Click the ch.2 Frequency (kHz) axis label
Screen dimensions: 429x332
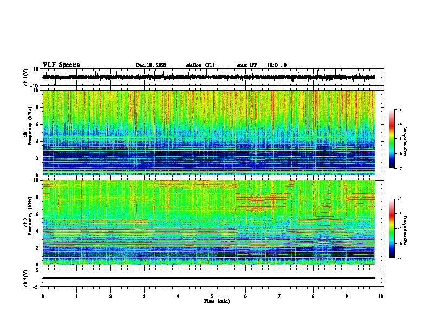(28, 216)
